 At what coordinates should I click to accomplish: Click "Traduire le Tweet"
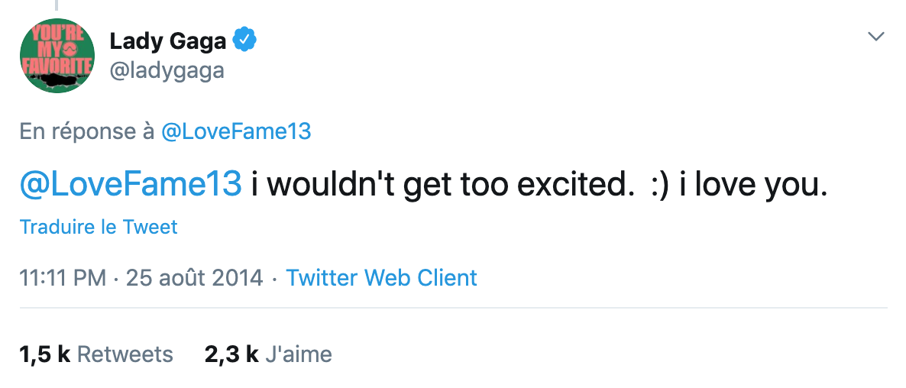99,227
